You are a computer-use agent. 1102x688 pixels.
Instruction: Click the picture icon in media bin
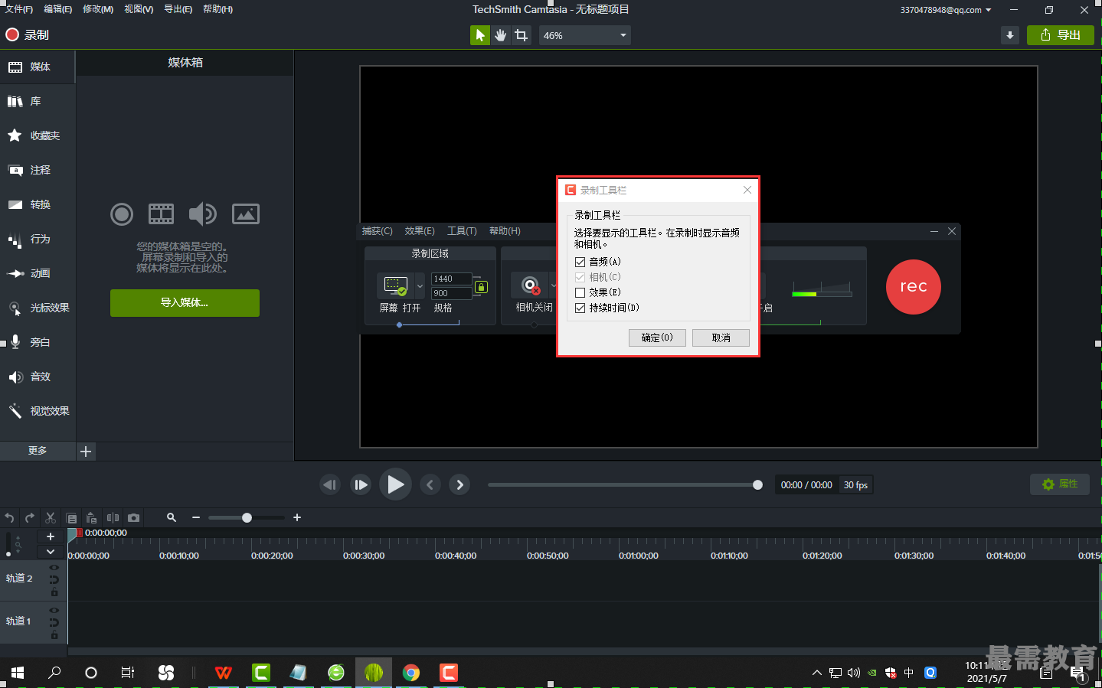pyautogui.click(x=246, y=214)
